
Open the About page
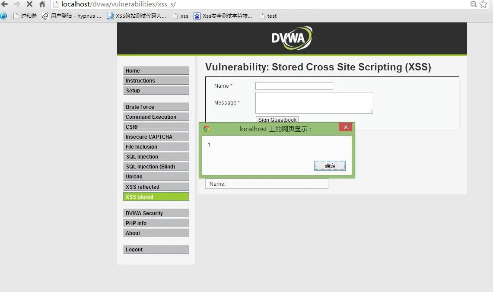(156, 233)
